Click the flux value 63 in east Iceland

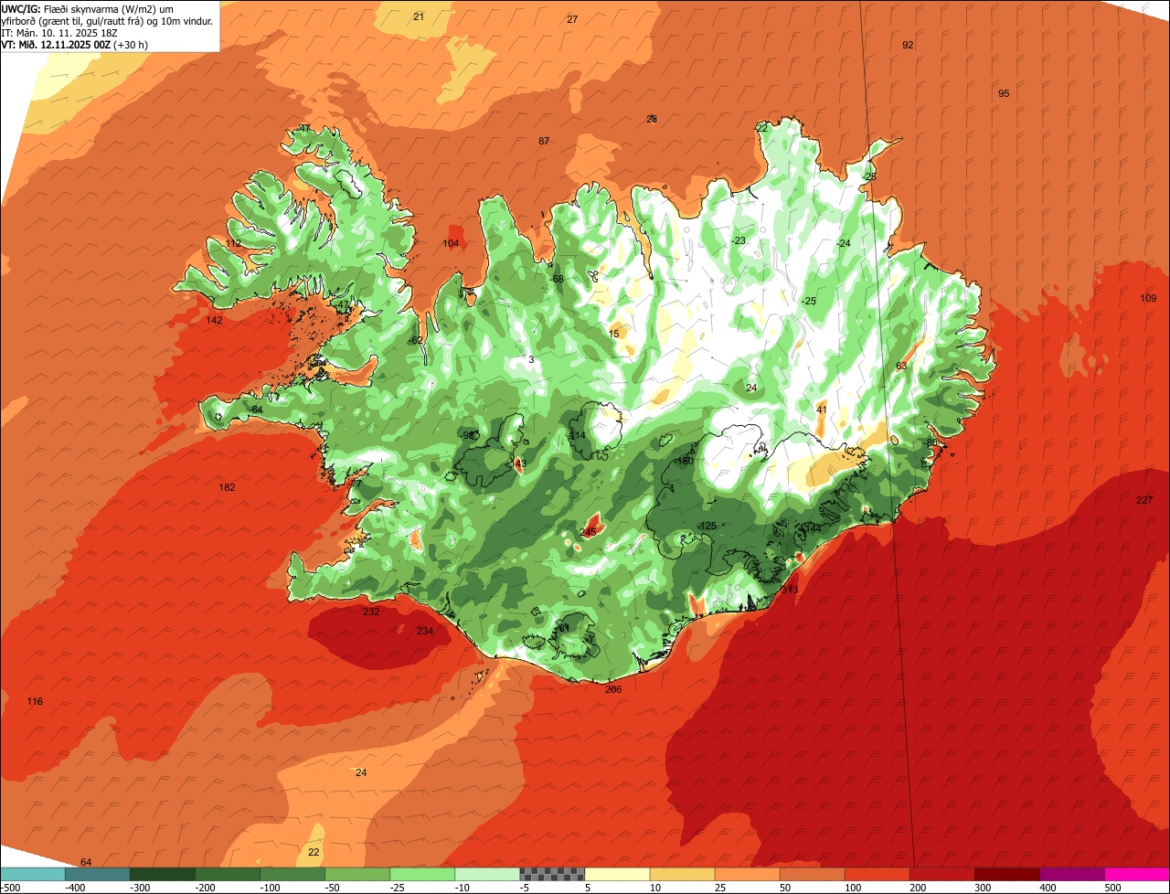pos(901,366)
